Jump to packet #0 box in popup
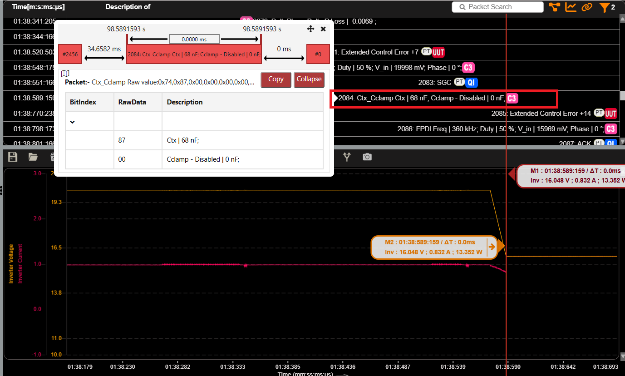Screen dimensions: 625x376 pyautogui.click(x=318, y=54)
